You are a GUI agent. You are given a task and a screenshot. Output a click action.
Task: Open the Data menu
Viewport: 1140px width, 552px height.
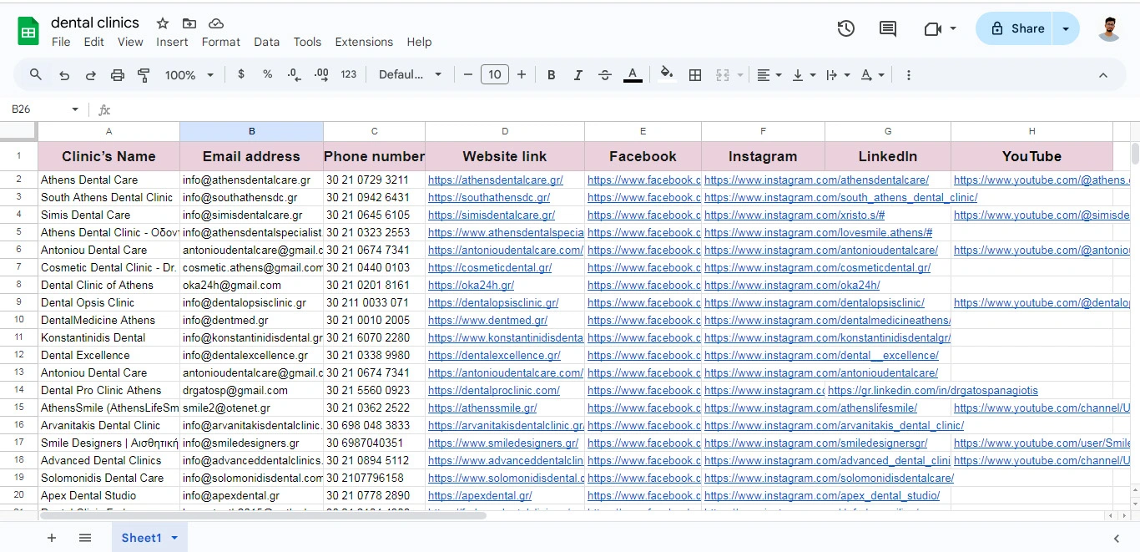tap(267, 42)
